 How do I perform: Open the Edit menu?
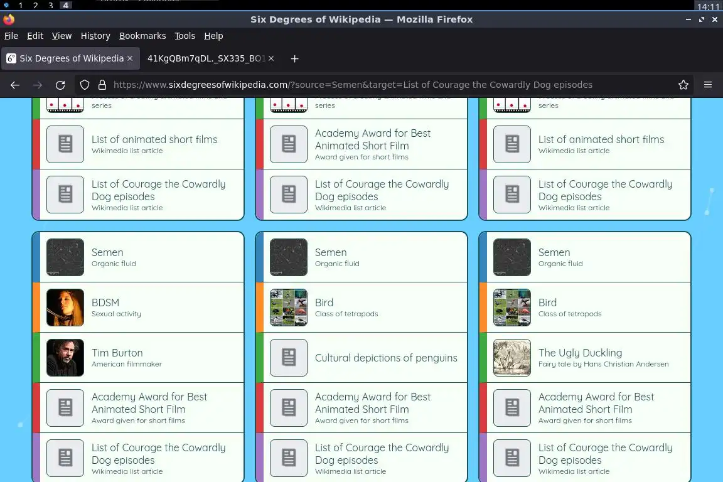coord(35,36)
